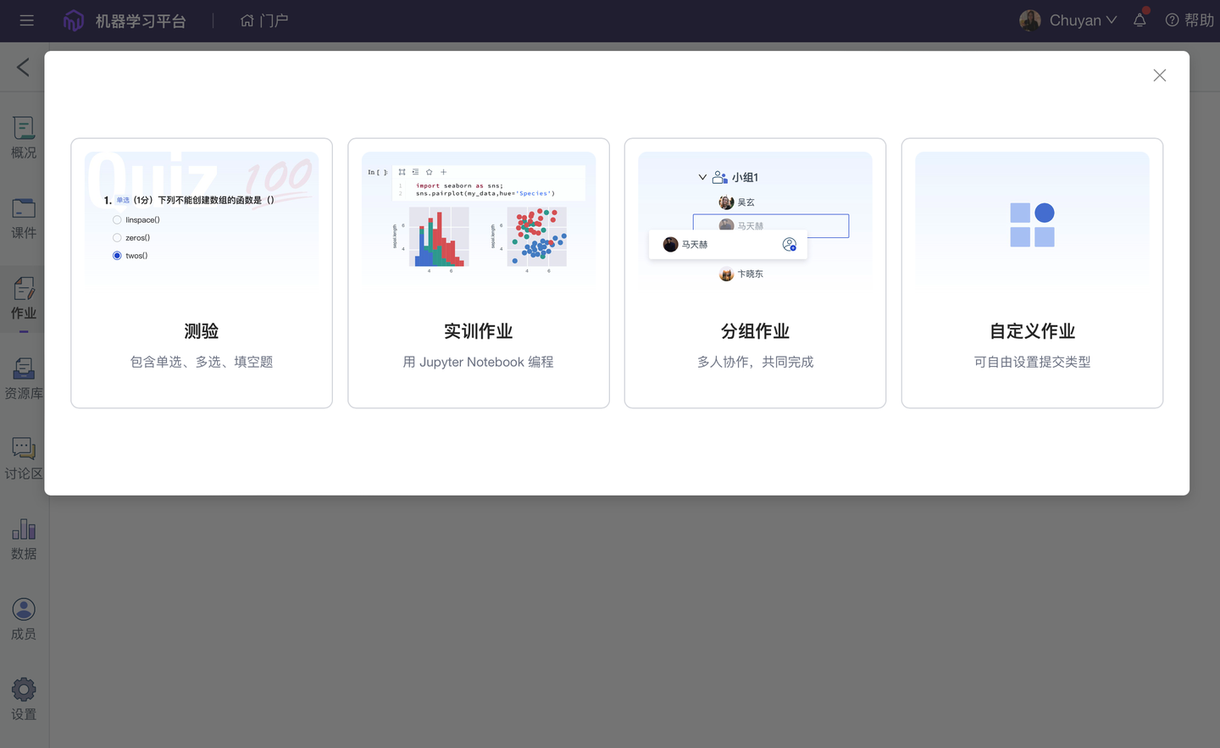This screenshot has width=1220, height=748.
Task: Click the custom assignment shapes icon
Action: coord(1032,224)
